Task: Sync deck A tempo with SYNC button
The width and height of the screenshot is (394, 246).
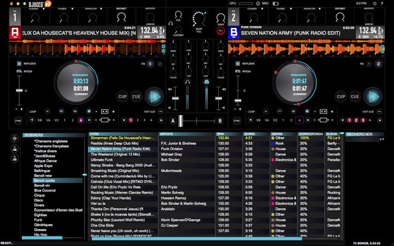Action: pyautogui.click(x=18, y=121)
